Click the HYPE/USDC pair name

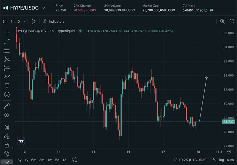24,8
